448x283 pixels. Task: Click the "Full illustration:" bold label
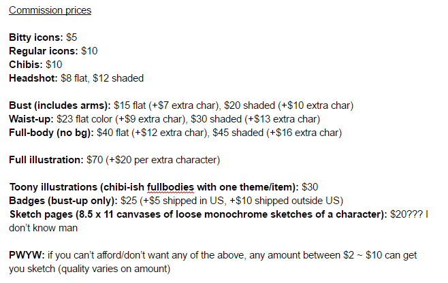46,160
